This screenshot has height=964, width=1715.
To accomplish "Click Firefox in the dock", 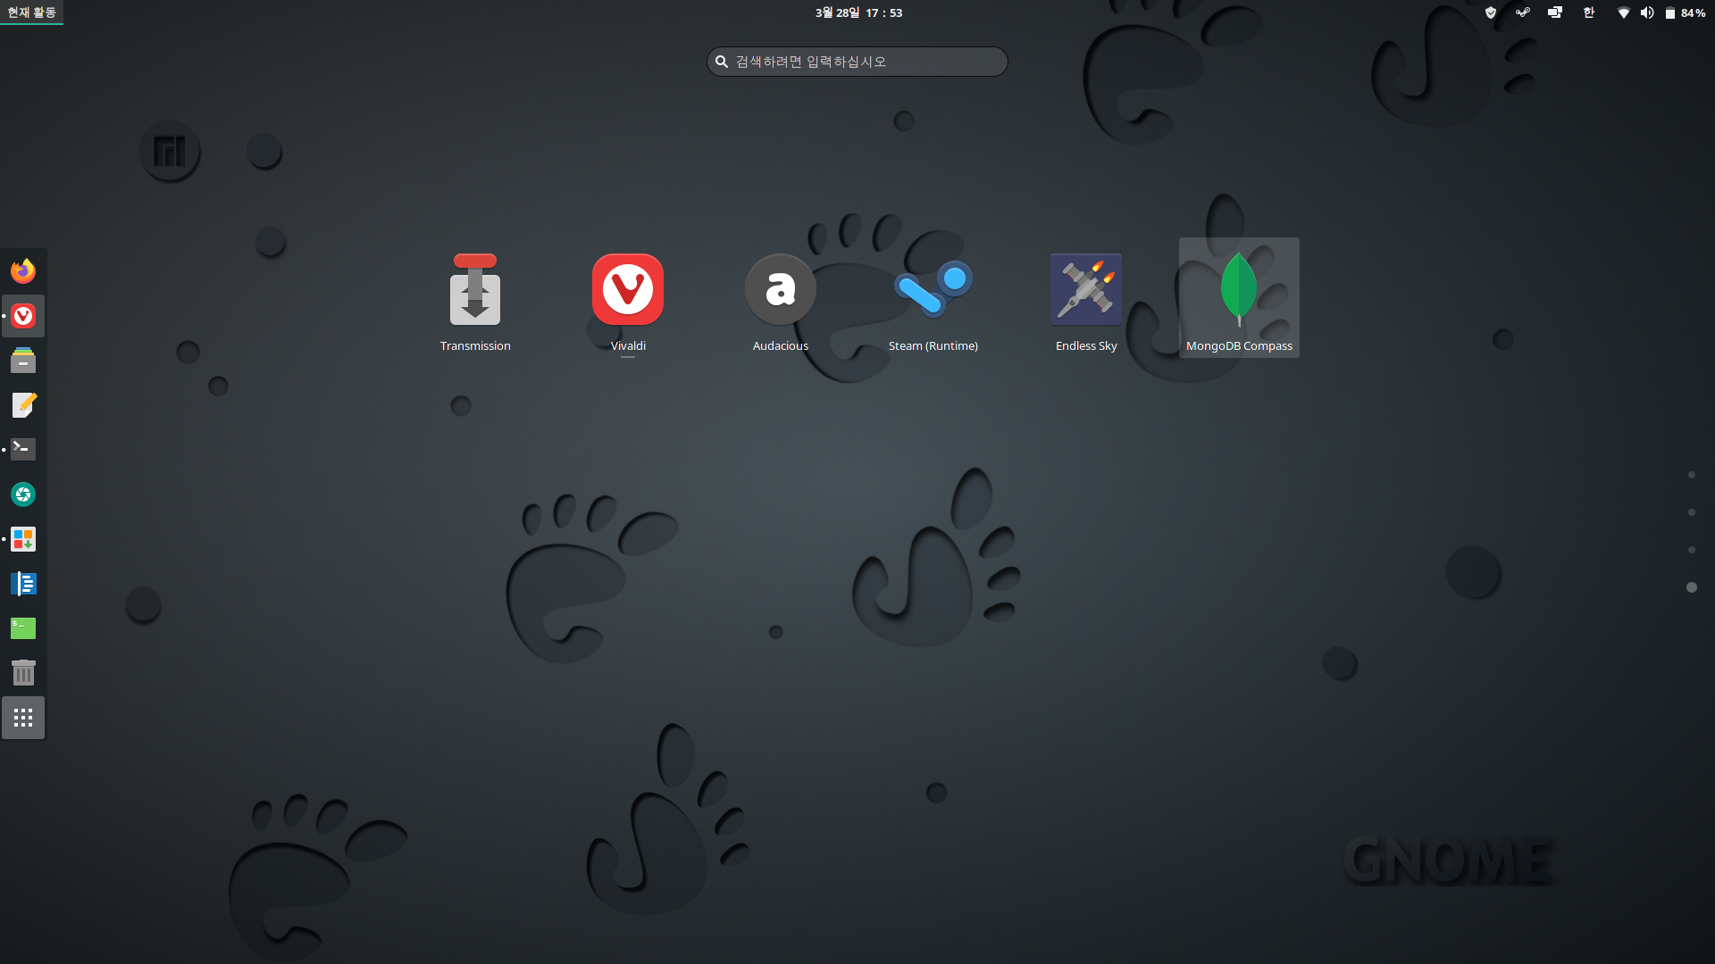I will pyautogui.click(x=23, y=270).
